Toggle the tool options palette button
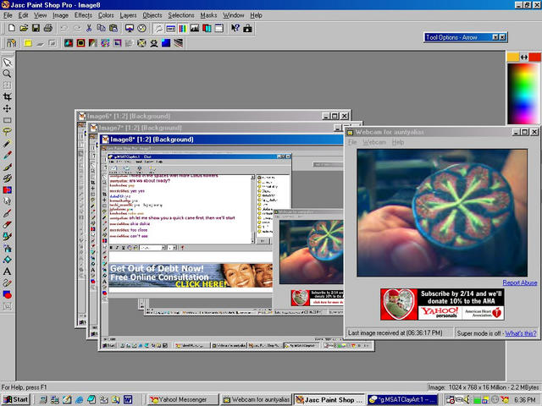Viewport: 542px width, 406px height. pyautogui.click(x=170, y=28)
